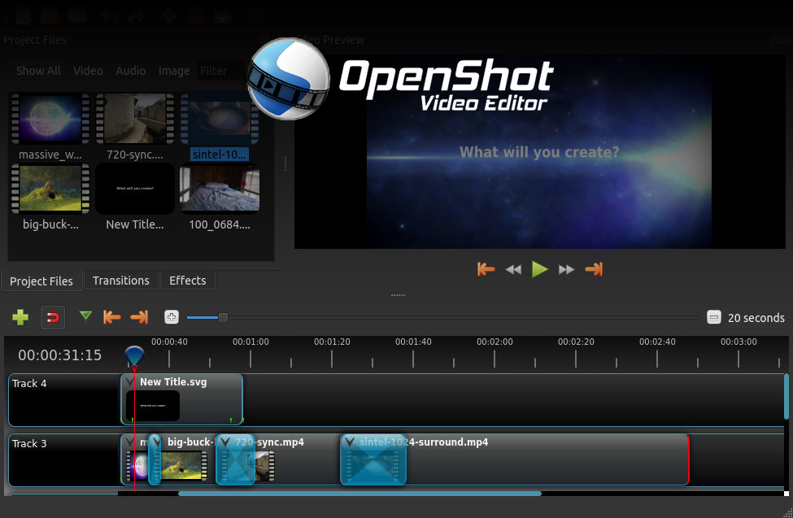793x518 pixels.
Task: Add a track with the green plus
Action: click(x=20, y=317)
